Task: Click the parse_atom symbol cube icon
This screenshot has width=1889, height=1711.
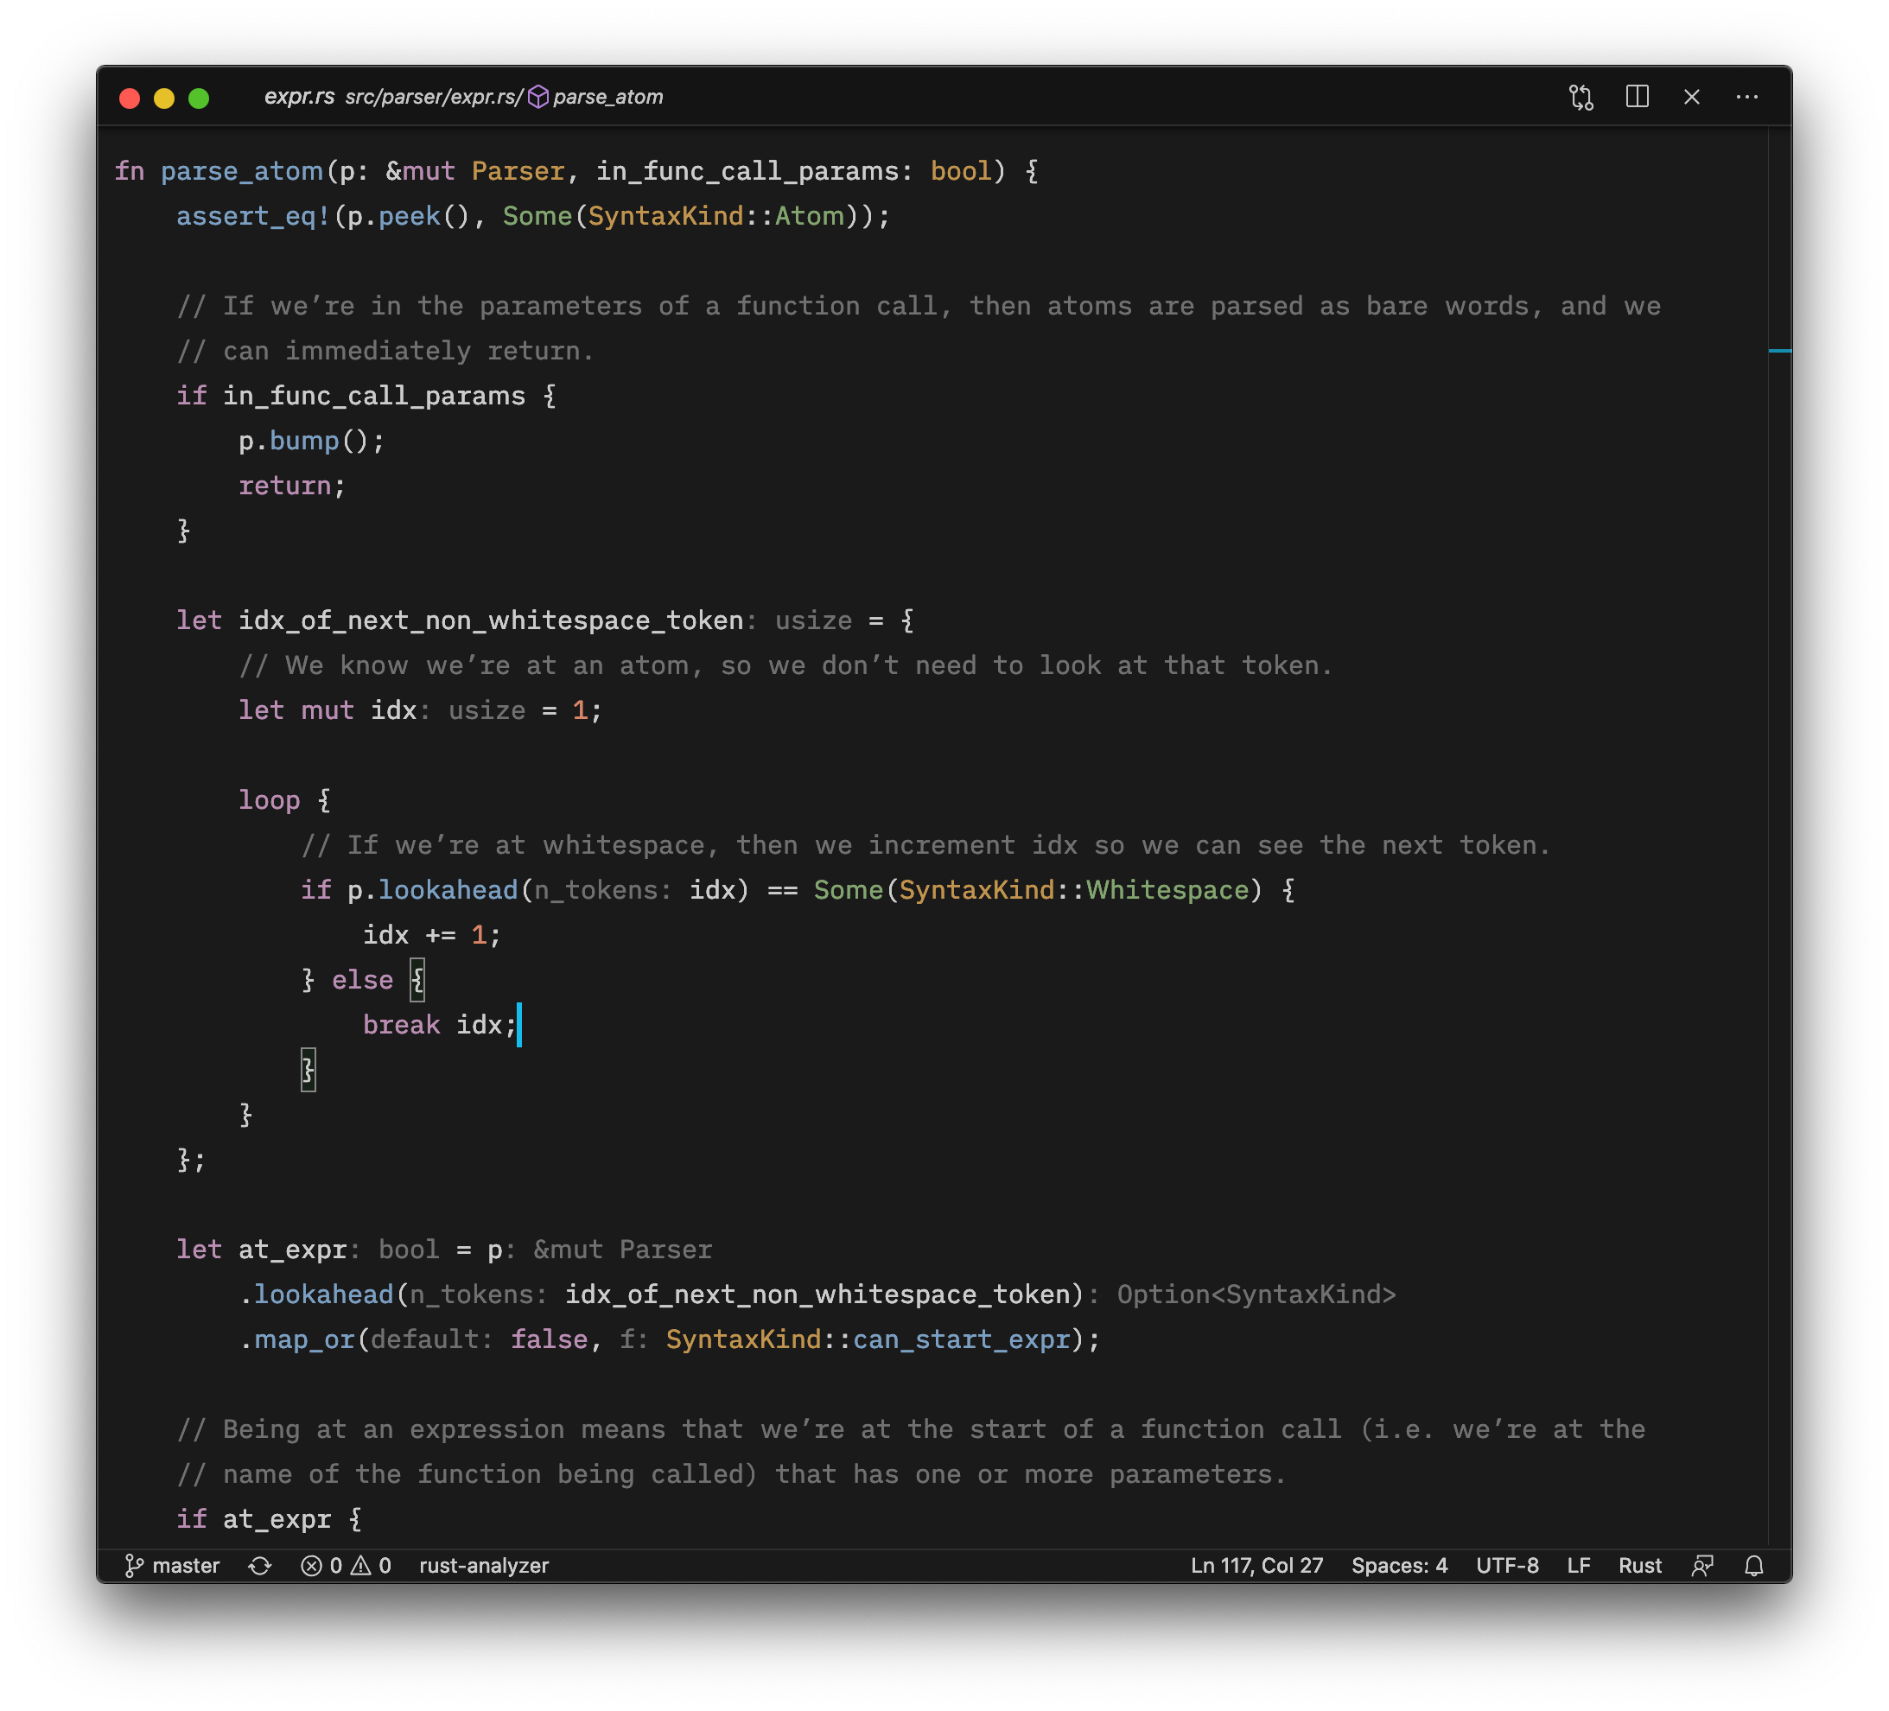Action: click(x=537, y=97)
